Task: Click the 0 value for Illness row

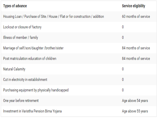Action: 123,37
